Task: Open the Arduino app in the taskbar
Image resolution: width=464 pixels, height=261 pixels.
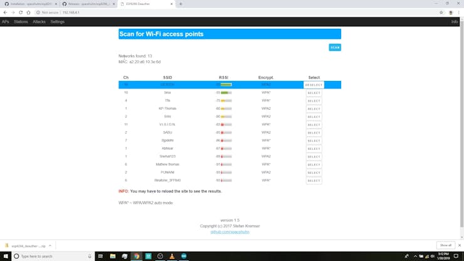Action: click(184, 256)
